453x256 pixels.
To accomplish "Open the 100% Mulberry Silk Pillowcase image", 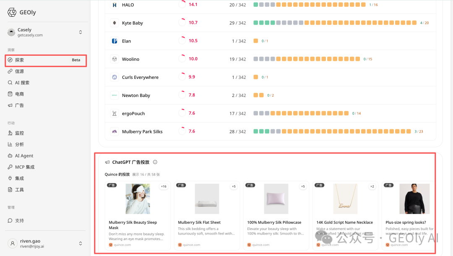I will click(x=276, y=199).
